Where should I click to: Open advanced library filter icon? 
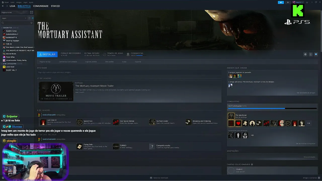pos(31,23)
